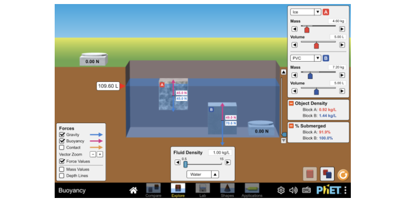Click the Fluid Density slider thumb
This screenshot has width=405, height=202.
pos(186,164)
